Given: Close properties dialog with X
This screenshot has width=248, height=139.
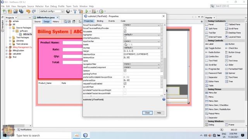Looking at the screenshot, I should (164, 16).
